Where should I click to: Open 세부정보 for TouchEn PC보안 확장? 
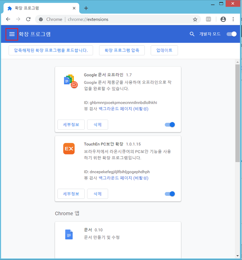(x=71, y=194)
